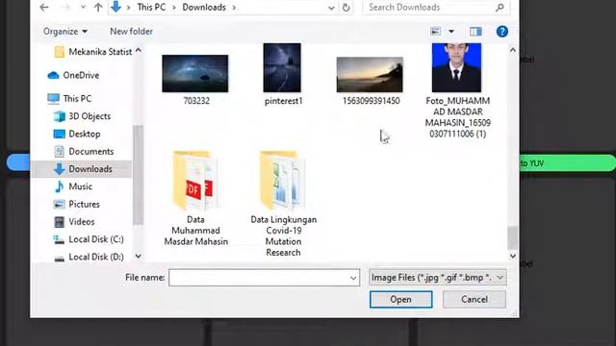Change the view layout icon

click(435, 32)
